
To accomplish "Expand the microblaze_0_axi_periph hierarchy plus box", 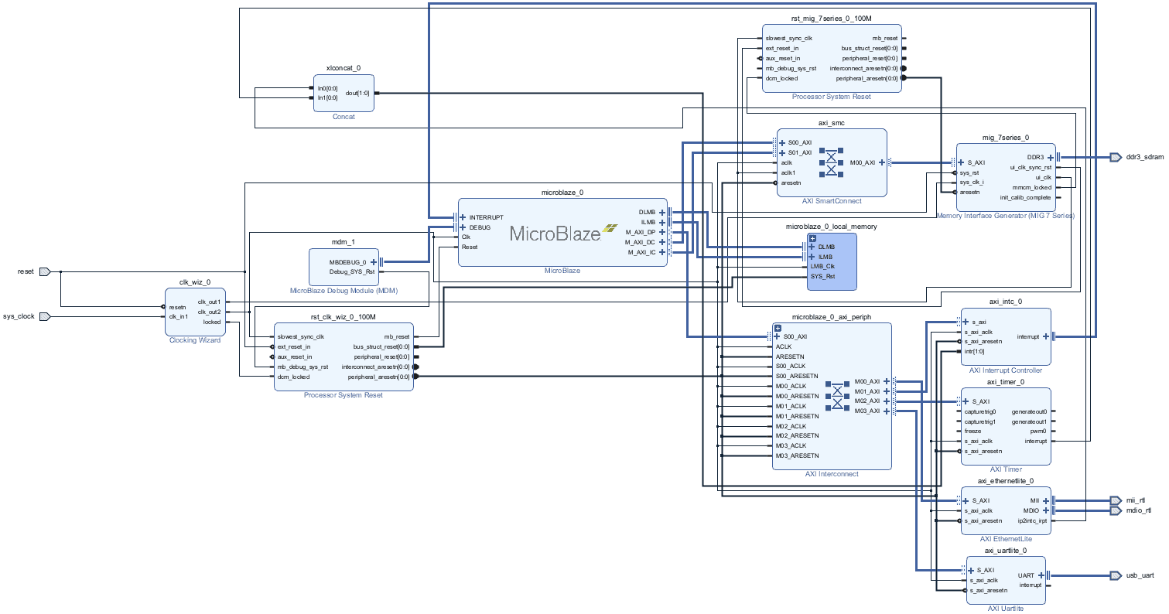I will click(778, 327).
